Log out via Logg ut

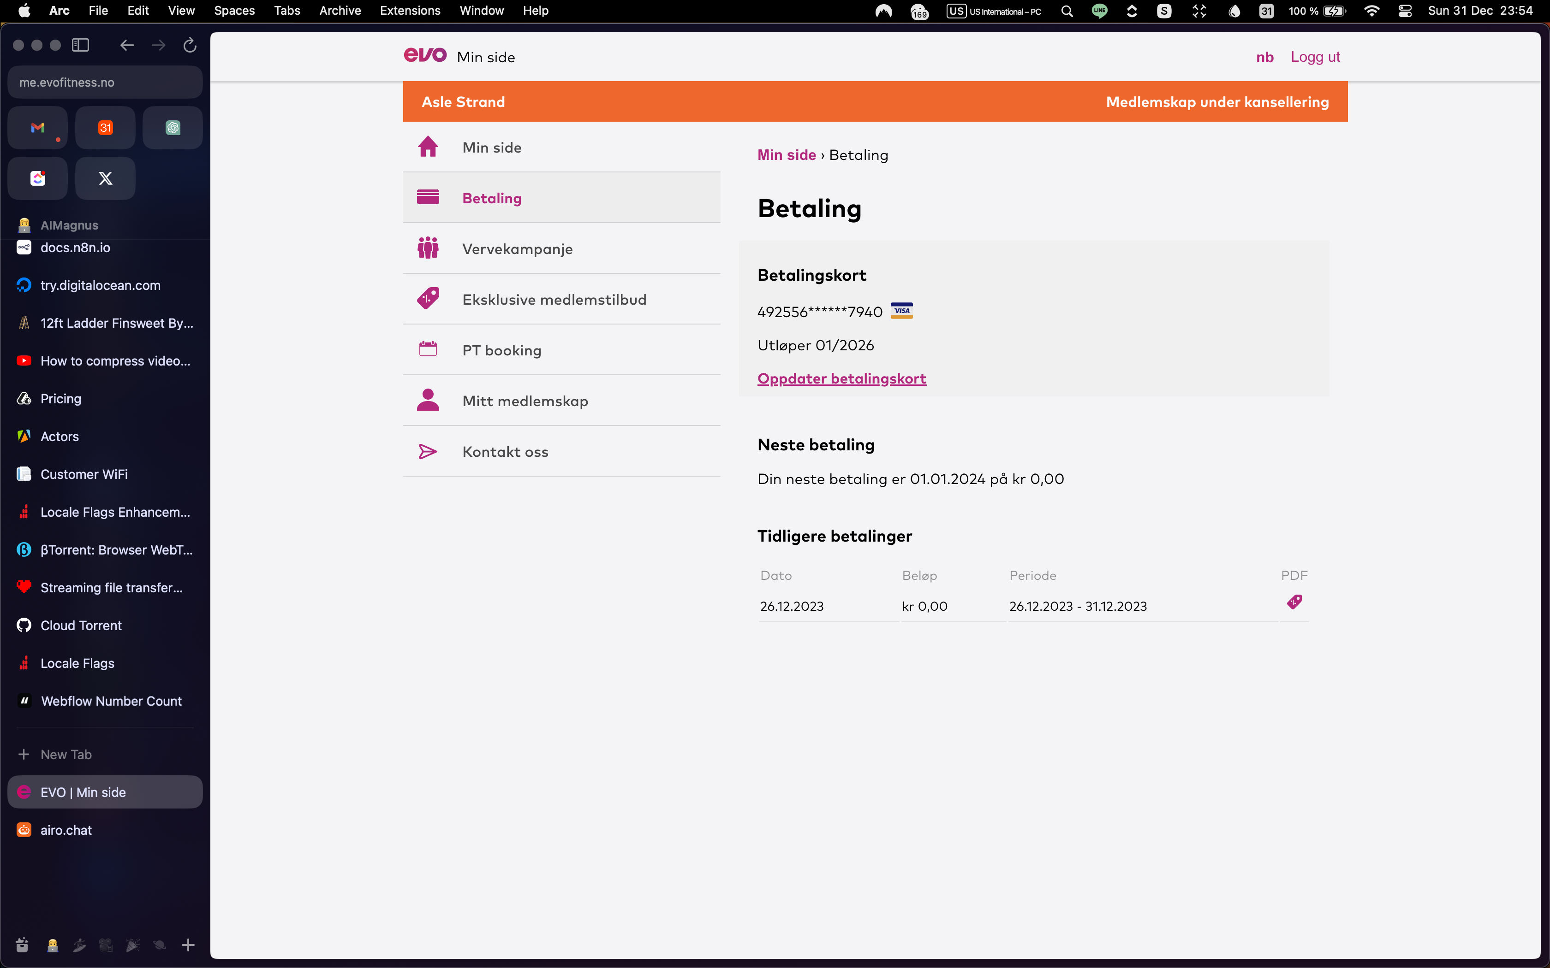(x=1315, y=57)
